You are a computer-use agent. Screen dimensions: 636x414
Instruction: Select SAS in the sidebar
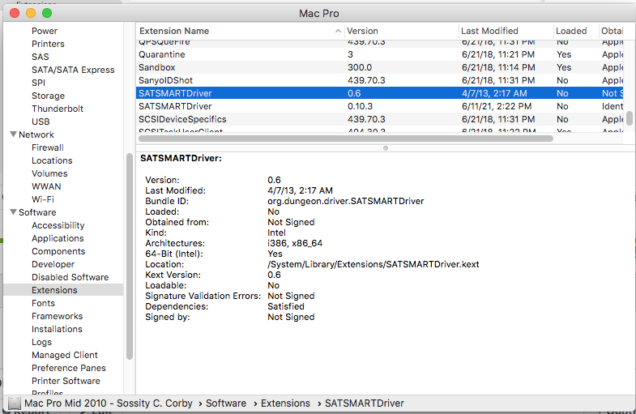pos(41,57)
